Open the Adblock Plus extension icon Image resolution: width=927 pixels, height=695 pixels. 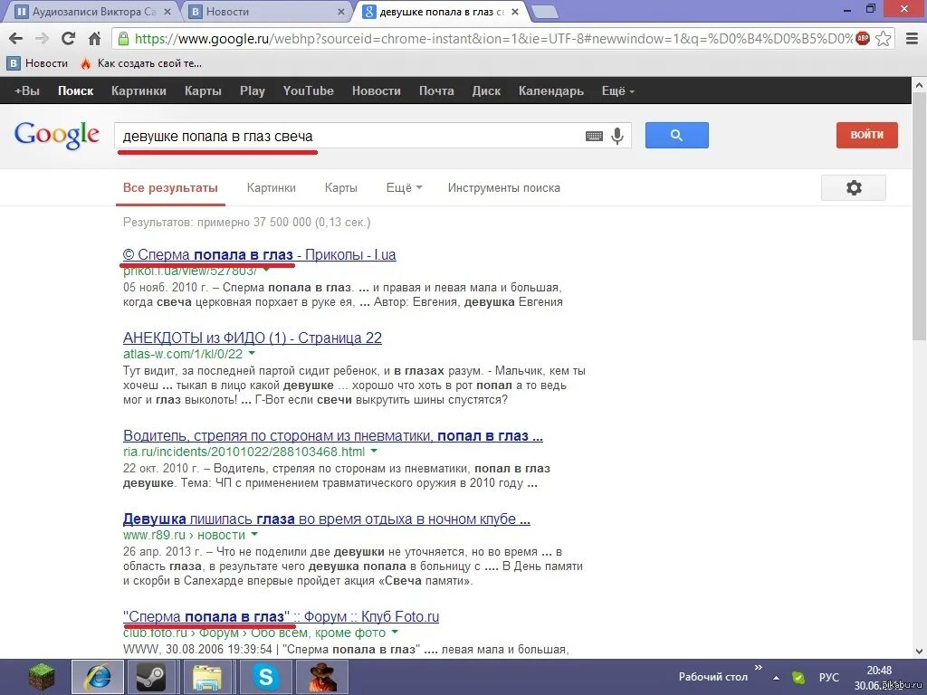[x=863, y=39]
